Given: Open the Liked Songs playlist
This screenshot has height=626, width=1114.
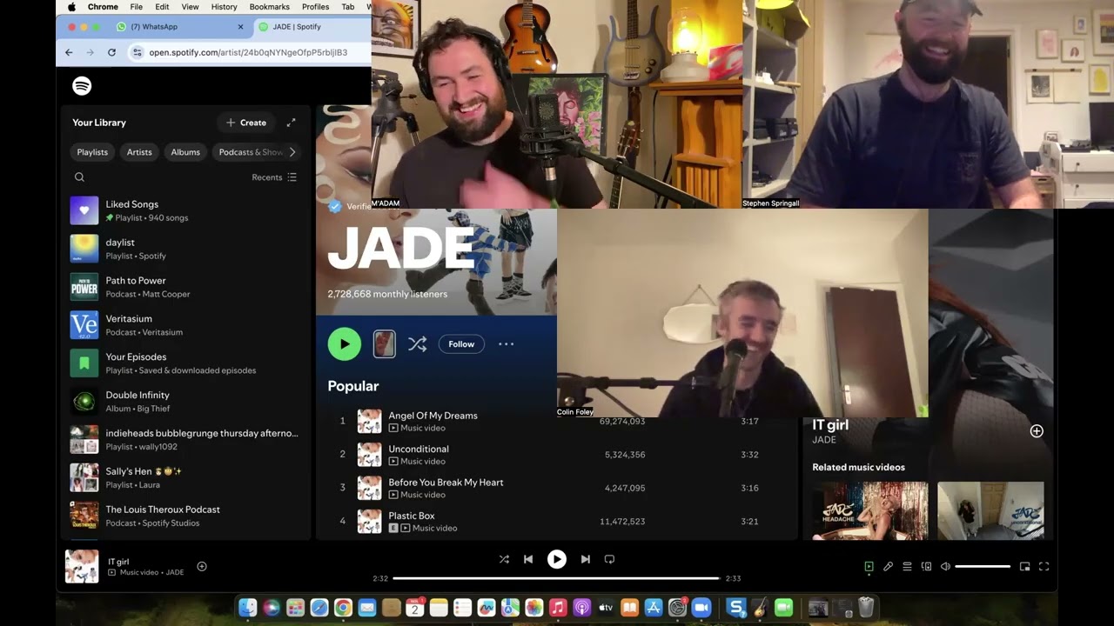Looking at the screenshot, I should pyautogui.click(x=185, y=210).
